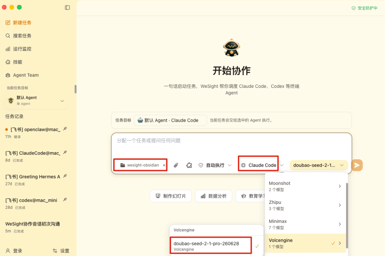Expand Volcengine provider submenu

pos(305,243)
